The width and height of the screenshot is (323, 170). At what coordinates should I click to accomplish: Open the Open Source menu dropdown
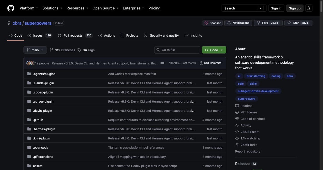coord(105,8)
